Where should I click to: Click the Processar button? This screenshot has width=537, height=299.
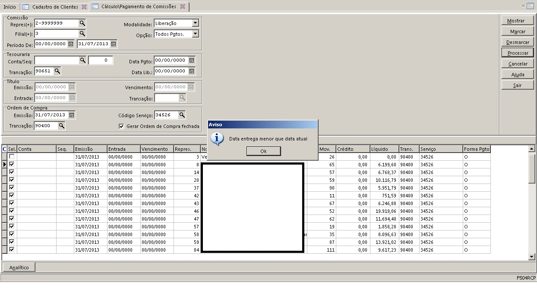[x=518, y=53]
